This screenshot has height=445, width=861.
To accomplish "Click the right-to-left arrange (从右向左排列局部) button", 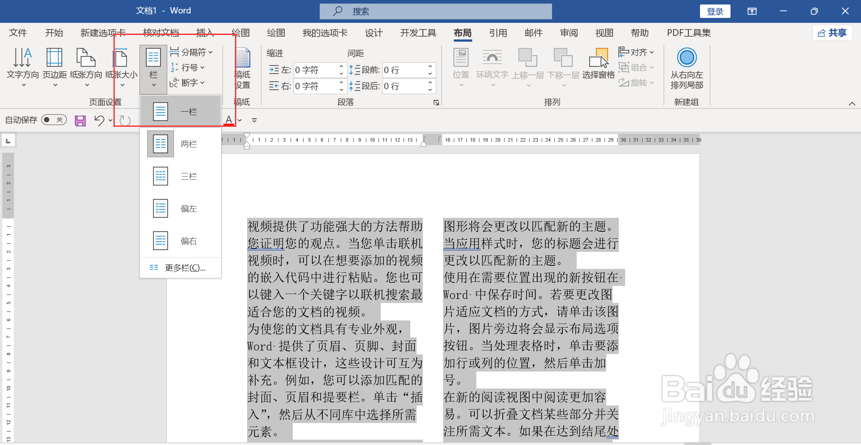I will (687, 69).
